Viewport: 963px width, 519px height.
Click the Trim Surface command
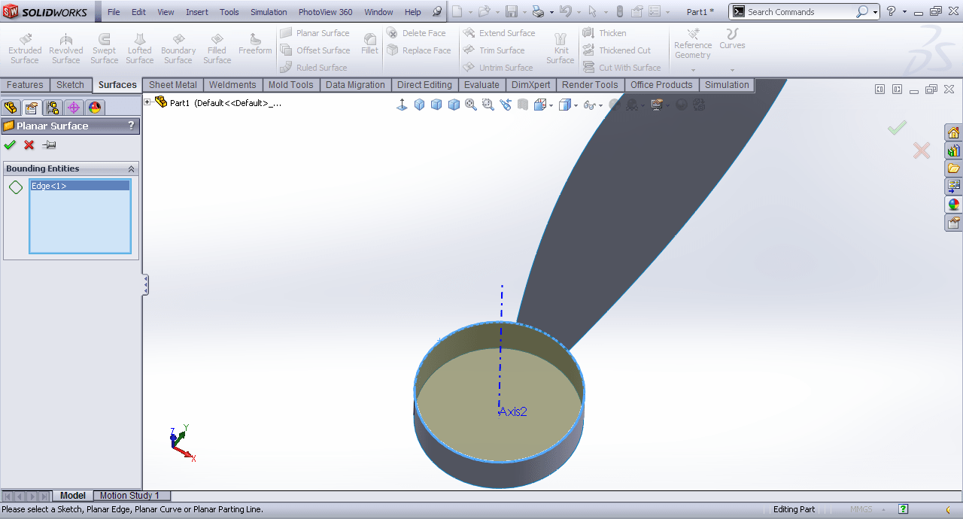click(x=494, y=50)
